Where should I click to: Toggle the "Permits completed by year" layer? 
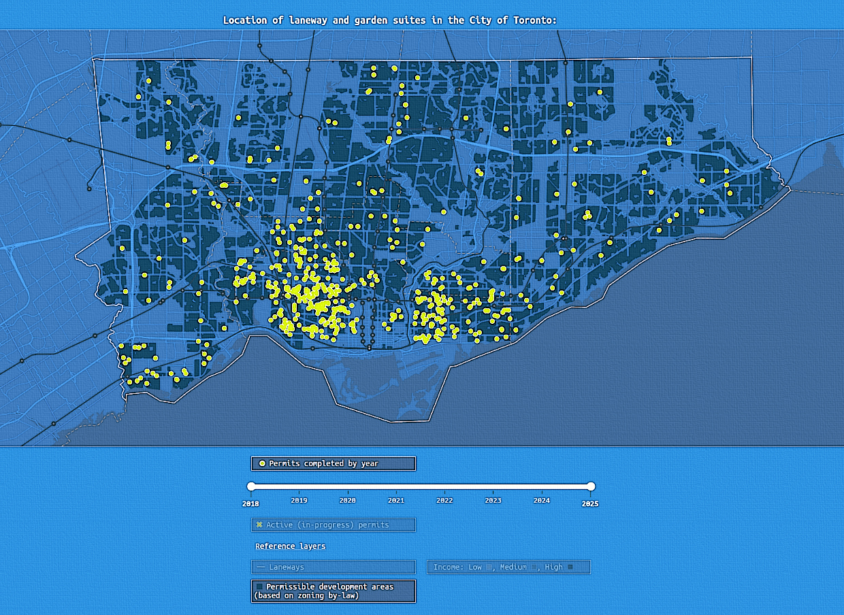[333, 464]
